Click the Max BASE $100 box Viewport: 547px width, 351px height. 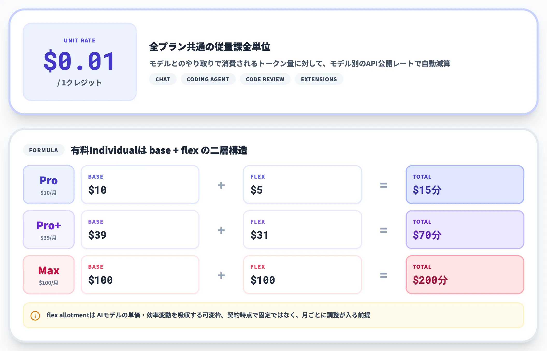pyautogui.click(x=140, y=275)
